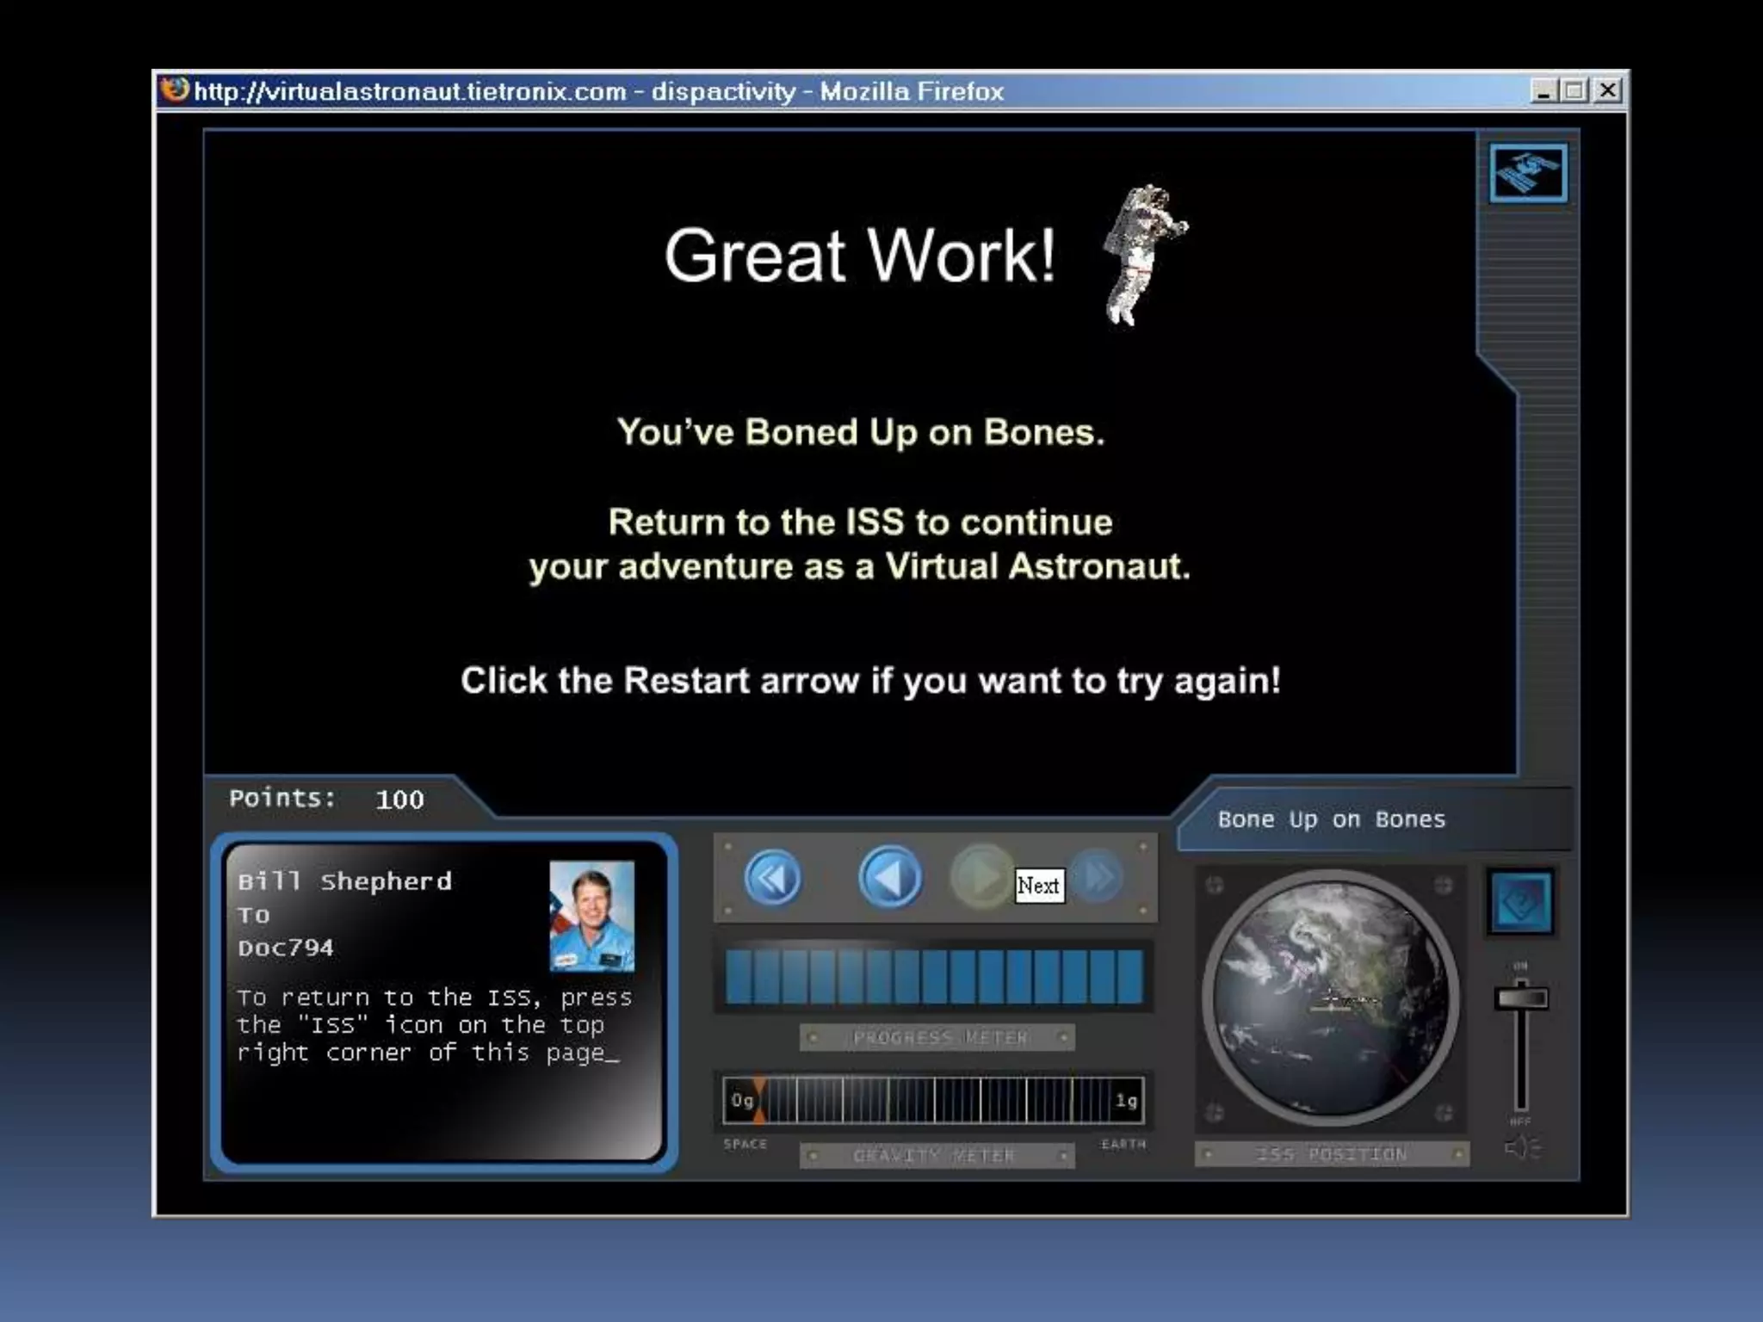This screenshot has width=1763, height=1322.
Task: Click the 'Next' tooltip label
Action: [x=1039, y=886]
